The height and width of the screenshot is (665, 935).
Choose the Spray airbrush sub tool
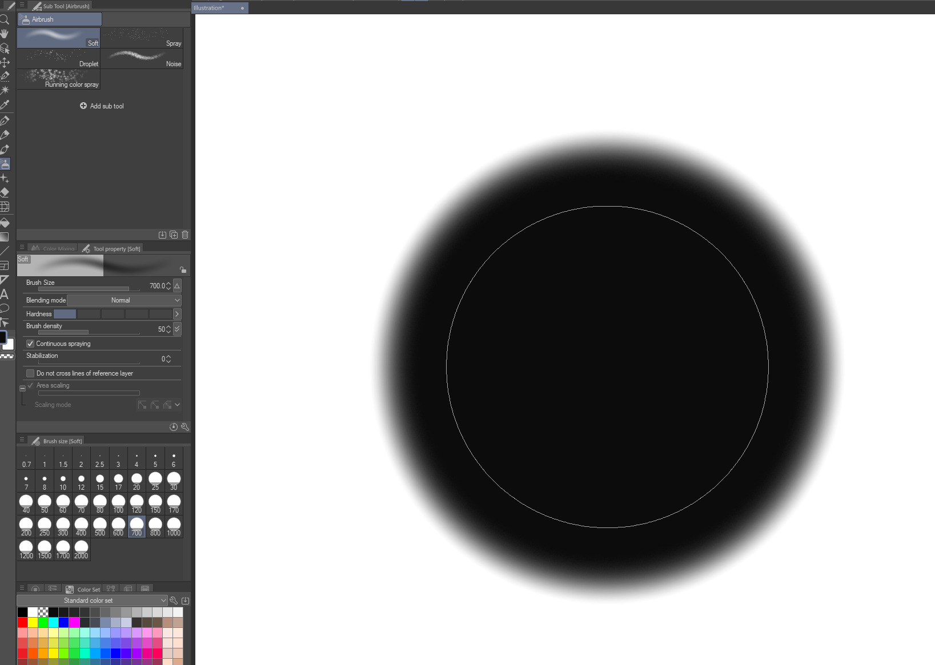pyautogui.click(x=142, y=38)
